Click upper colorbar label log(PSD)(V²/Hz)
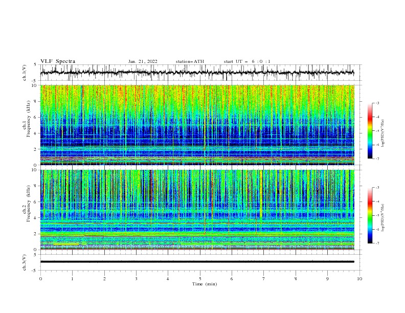 click(x=383, y=133)
